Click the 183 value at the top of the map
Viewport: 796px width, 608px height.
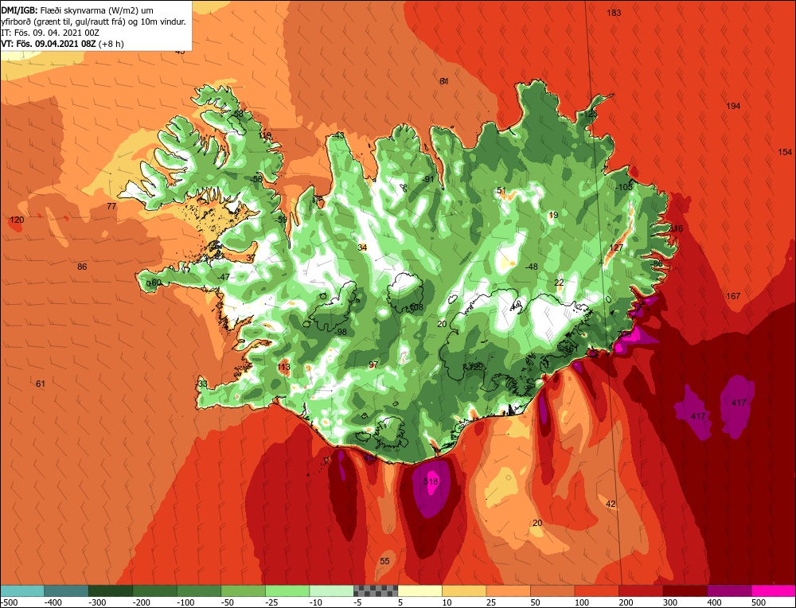[x=614, y=13]
